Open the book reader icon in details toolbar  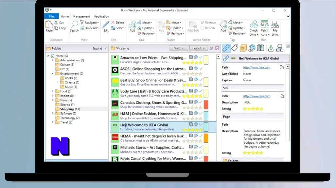pyautogui.click(x=260, y=48)
